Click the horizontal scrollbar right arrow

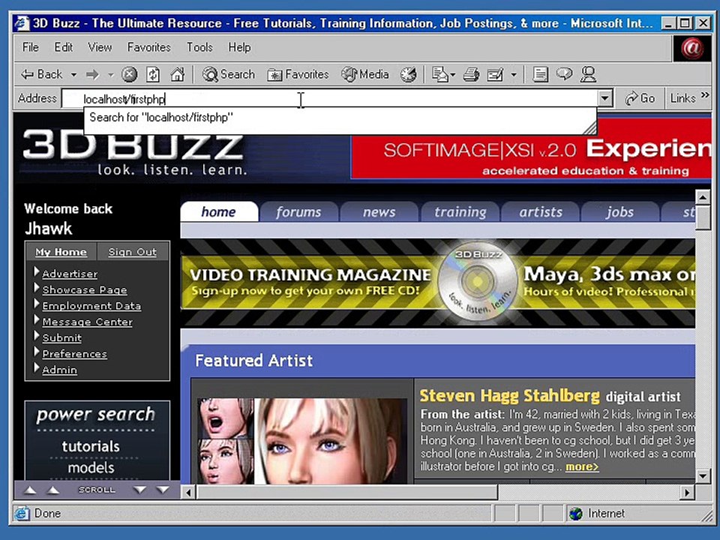(x=687, y=493)
